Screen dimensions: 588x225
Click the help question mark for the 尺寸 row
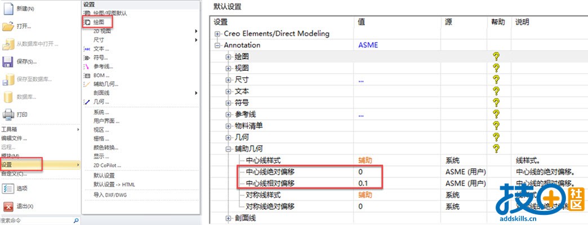pyautogui.click(x=496, y=80)
